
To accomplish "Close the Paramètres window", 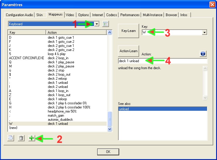I will coord(212,5).
